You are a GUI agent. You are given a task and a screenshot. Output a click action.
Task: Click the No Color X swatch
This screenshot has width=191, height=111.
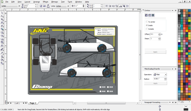coord(179,13)
